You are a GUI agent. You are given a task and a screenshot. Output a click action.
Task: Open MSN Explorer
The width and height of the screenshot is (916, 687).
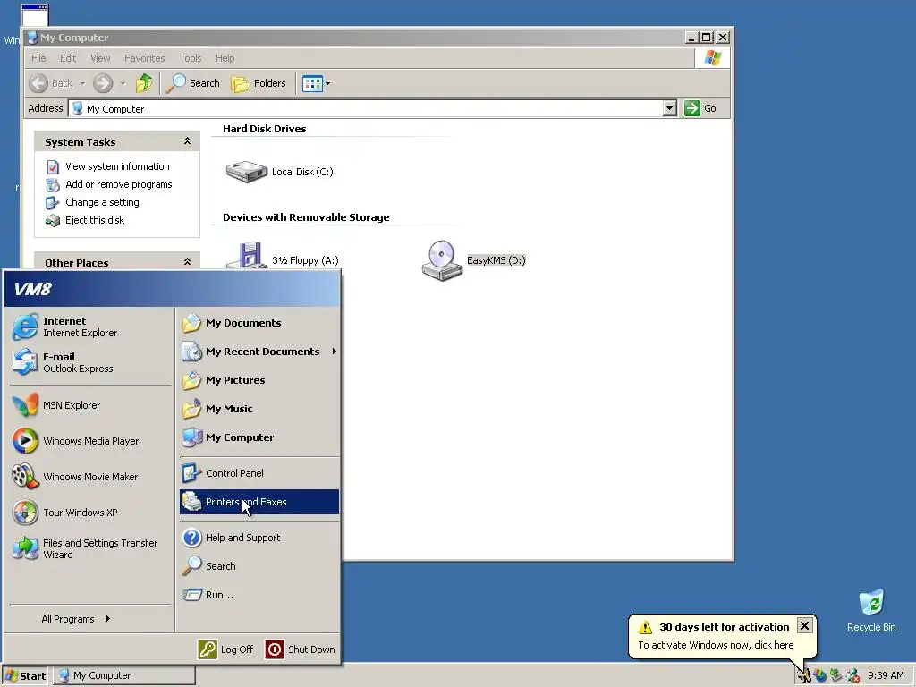pyautogui.click(x=90, y=405)
